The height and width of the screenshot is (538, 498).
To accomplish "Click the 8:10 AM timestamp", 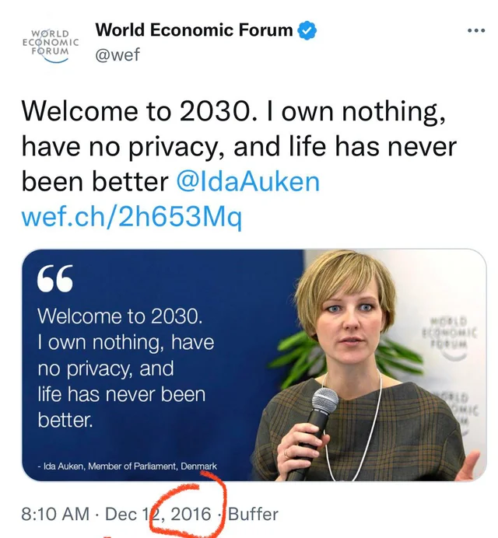I will point(57,514).
